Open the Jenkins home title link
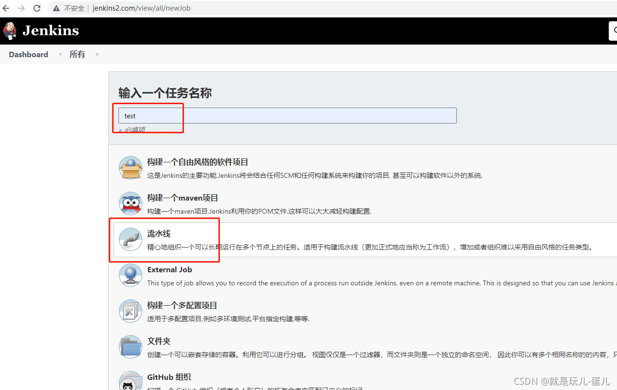This screenshot has height=390, width=617. (x=50, y=31)
